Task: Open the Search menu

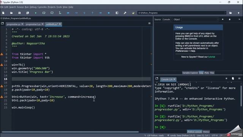Action: point(13,7)
